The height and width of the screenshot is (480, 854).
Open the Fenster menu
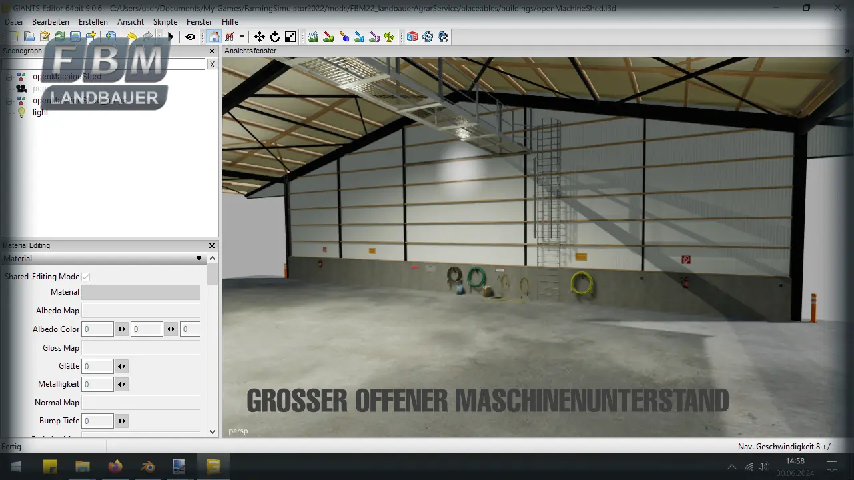(199, 22)
